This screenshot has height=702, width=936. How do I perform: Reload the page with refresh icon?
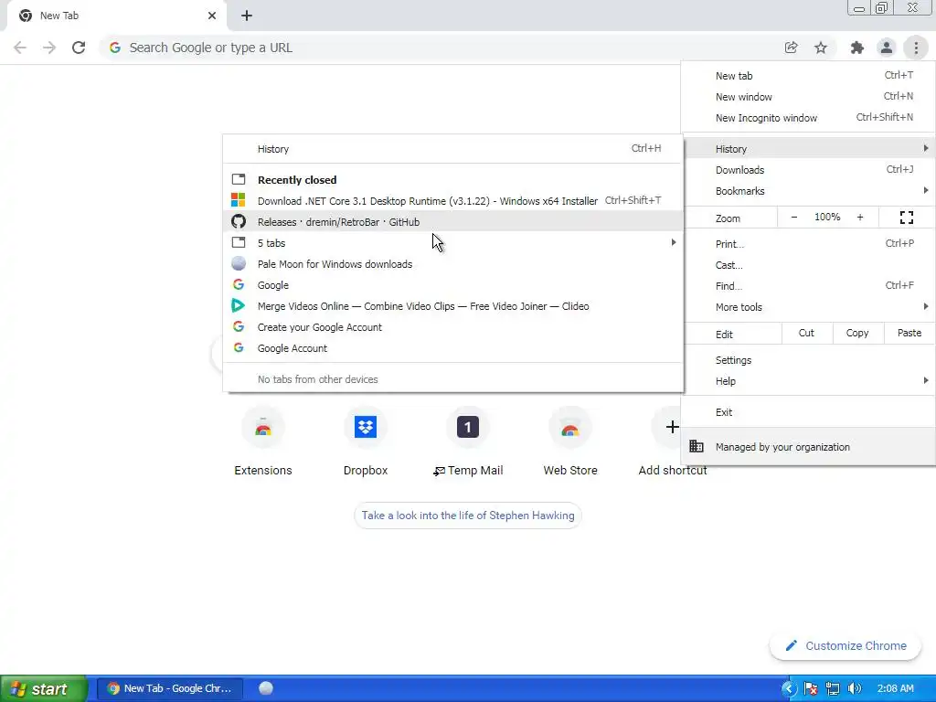pos(79,48)
